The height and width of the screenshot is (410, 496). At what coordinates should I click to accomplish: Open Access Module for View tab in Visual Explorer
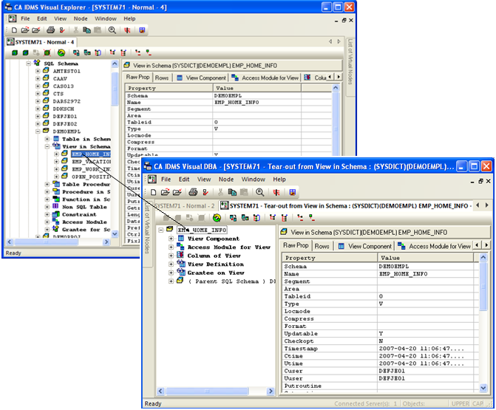pyautogui.click(x=265, y=78)
